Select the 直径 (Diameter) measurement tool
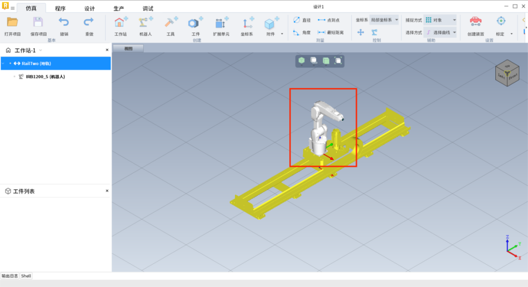This screenshot has width=528, height=287. click(302, 20)
